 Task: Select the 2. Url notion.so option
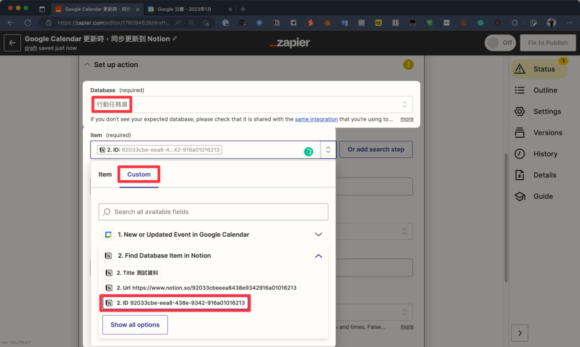coord(201,288)
